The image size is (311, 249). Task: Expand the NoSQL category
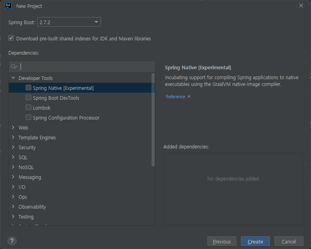click(13, 167)
